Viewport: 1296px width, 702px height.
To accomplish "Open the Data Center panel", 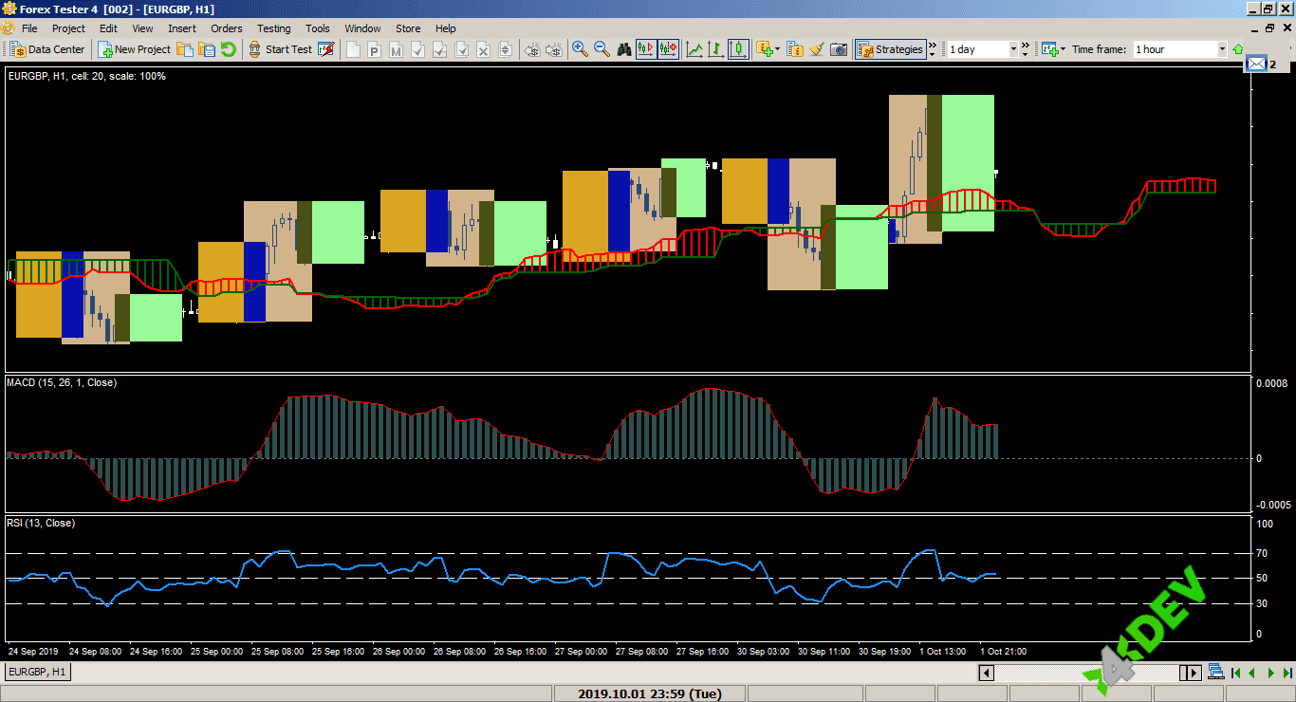I will tap(46, 49).
